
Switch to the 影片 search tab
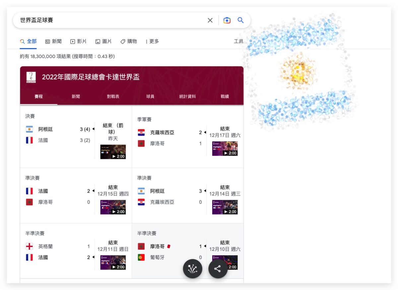(78, 41)
